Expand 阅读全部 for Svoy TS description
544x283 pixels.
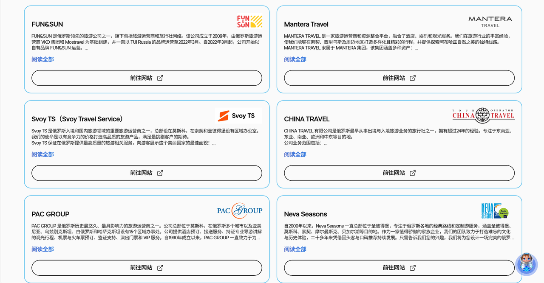[x=42, y=154]
